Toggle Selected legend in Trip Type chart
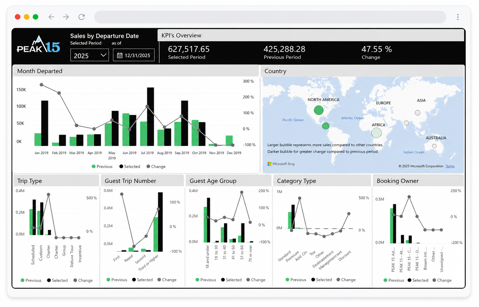Screen dimensions: 479x307 pos(57,280)
